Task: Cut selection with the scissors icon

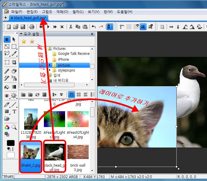Action: [x=71, y=27]
